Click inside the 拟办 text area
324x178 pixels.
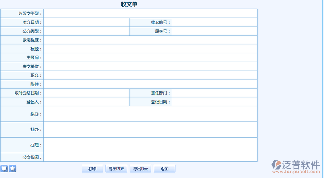coord(150,114)
